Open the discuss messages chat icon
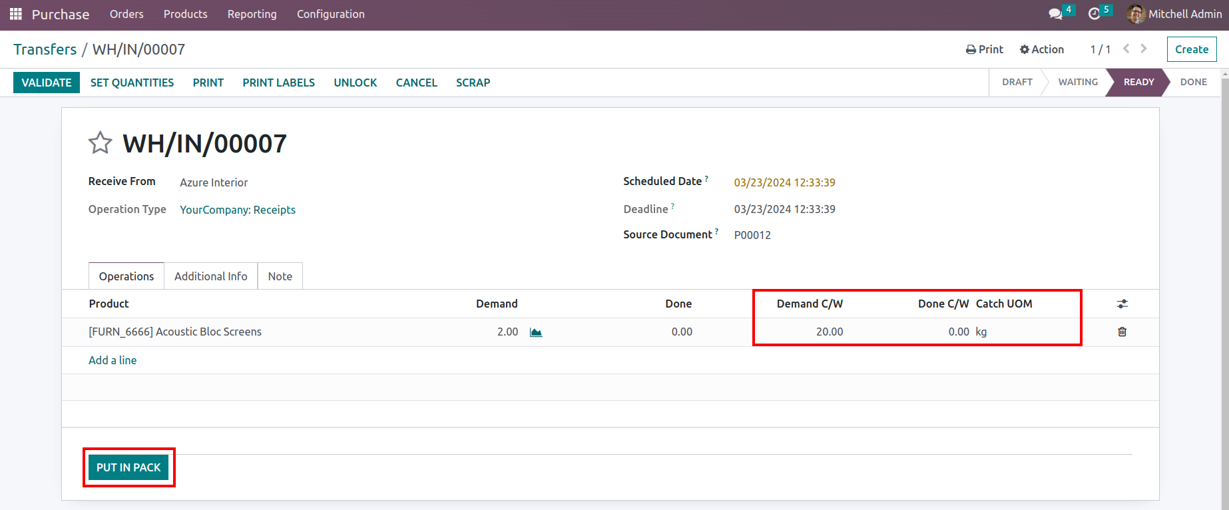Viewport: 1229px width, 510px height. pos(1055,14)
